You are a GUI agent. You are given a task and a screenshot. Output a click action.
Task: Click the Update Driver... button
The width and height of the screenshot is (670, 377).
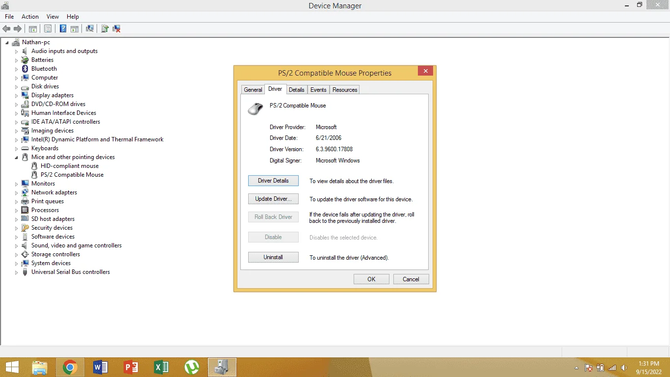[273, 199]
